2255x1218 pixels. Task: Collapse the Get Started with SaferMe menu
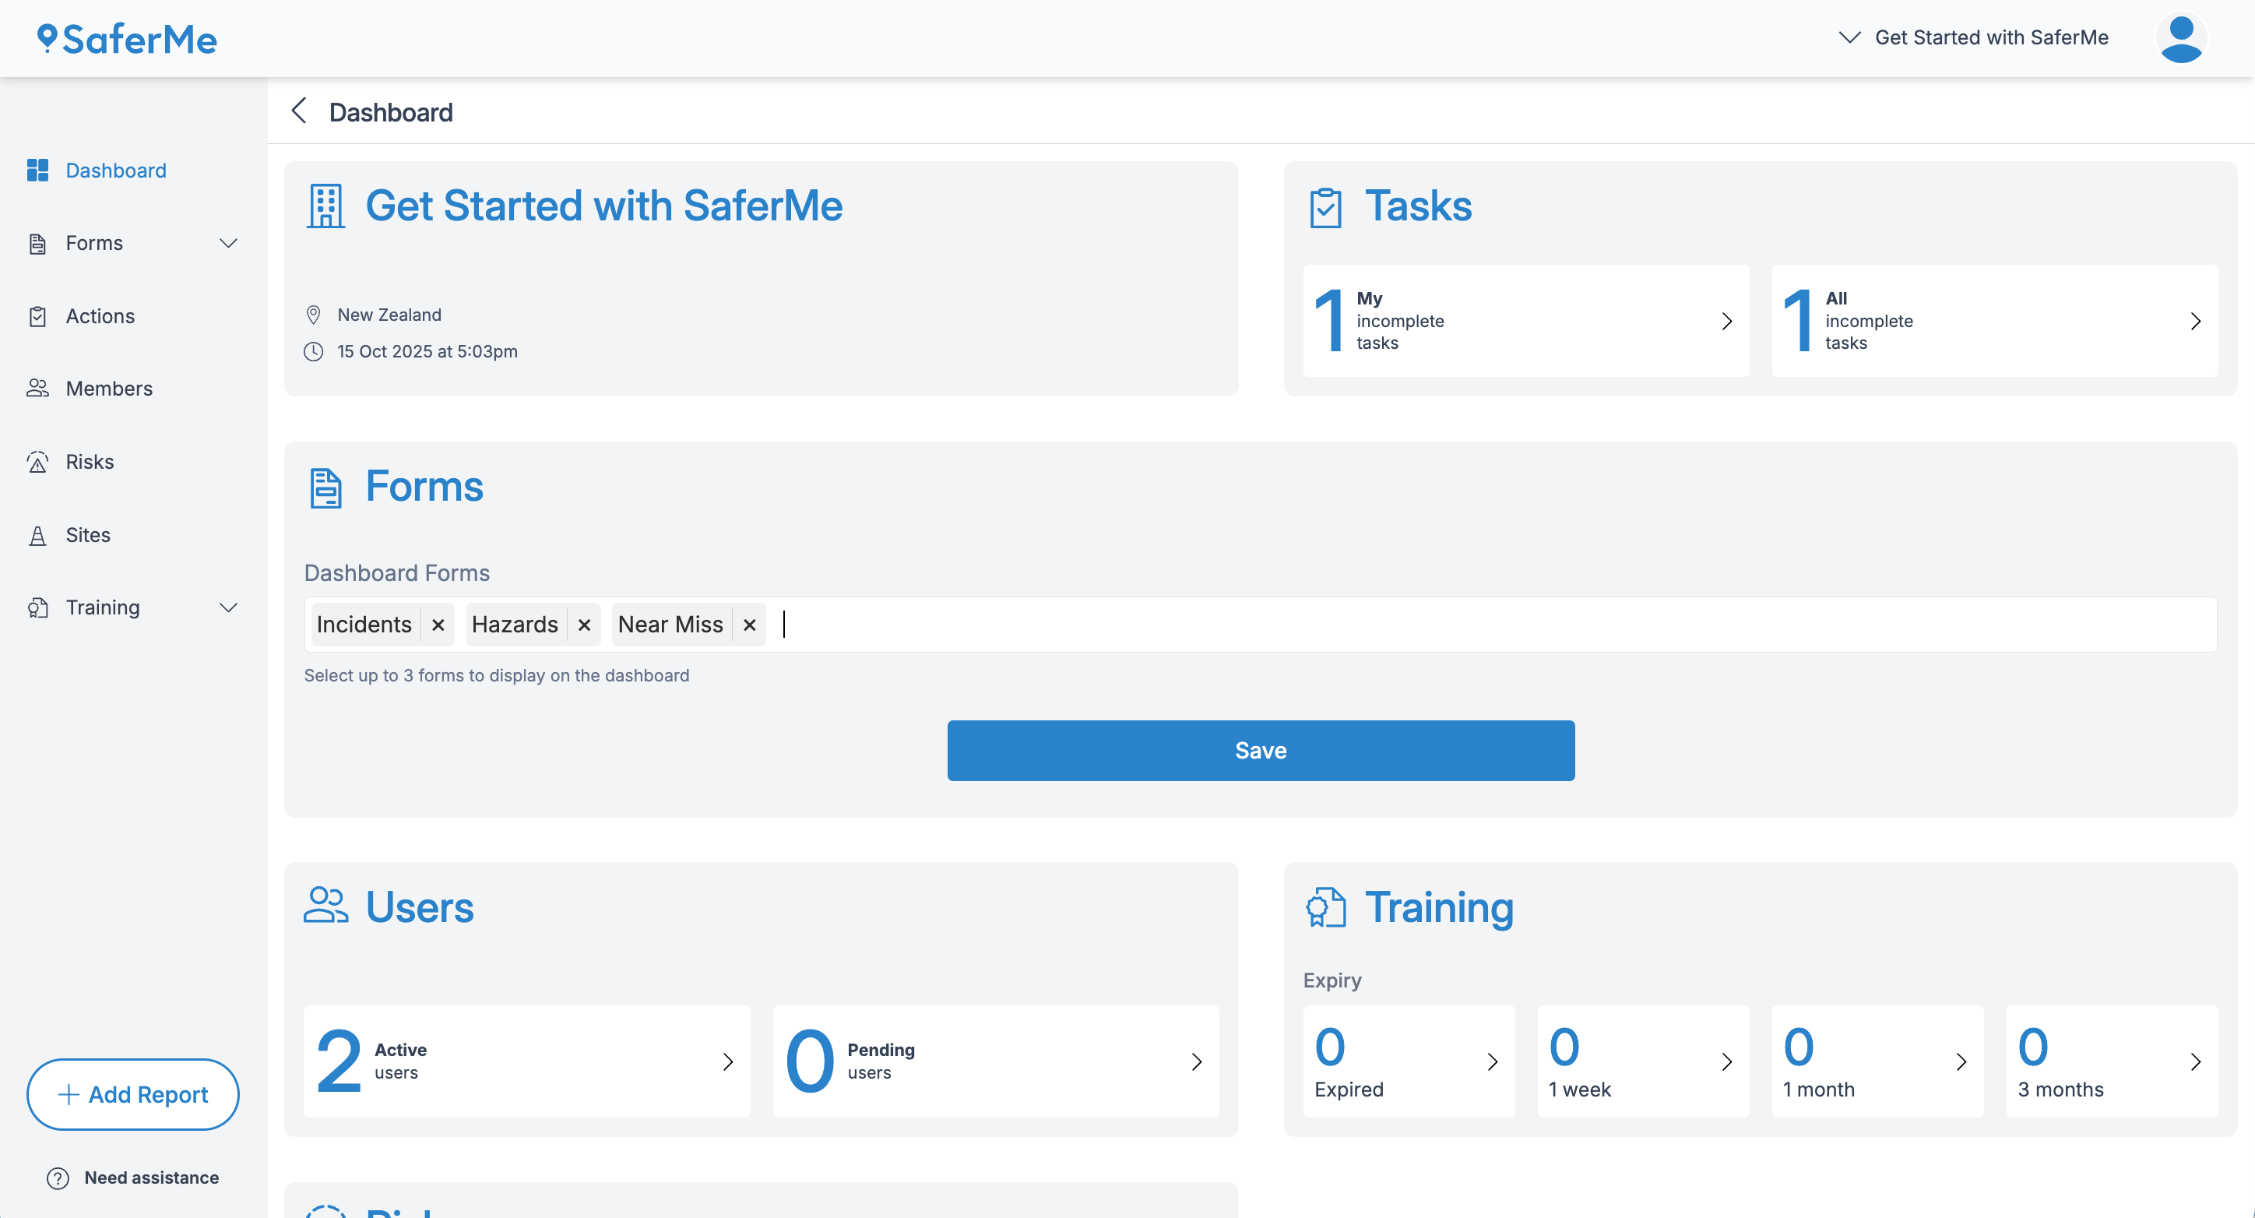(x=1849, y=37)
